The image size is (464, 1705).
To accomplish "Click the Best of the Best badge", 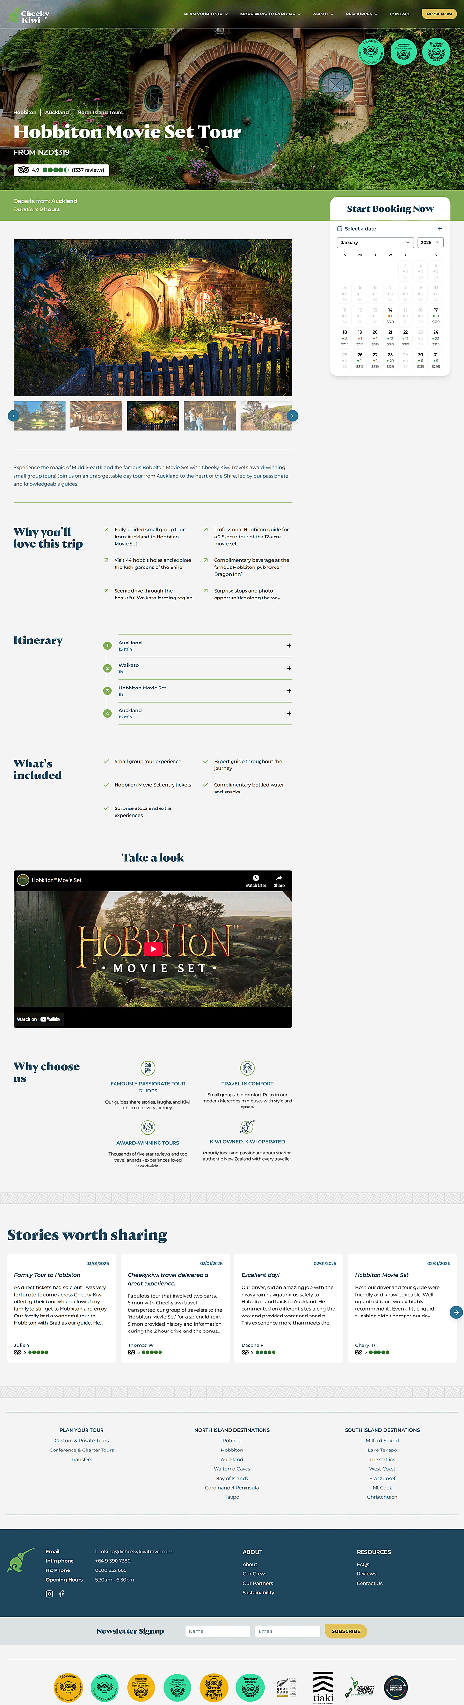I will pos(214,1688).
